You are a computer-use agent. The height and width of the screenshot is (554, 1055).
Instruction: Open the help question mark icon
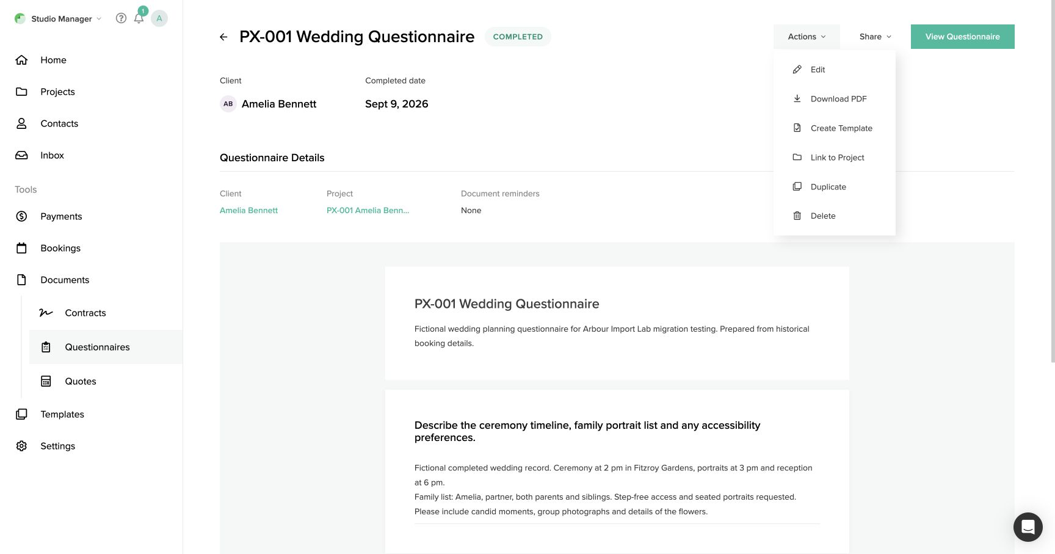(121, 18)
